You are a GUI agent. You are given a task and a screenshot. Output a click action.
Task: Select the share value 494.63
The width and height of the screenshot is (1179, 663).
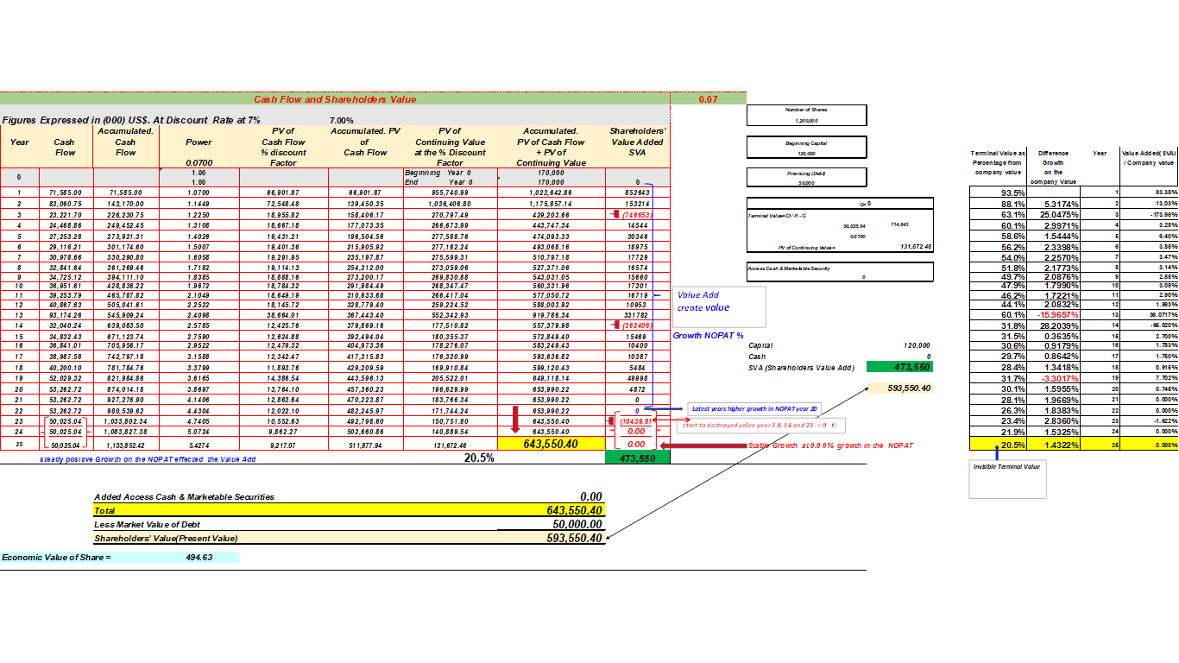pyautogui.click(x=199, y=557)
